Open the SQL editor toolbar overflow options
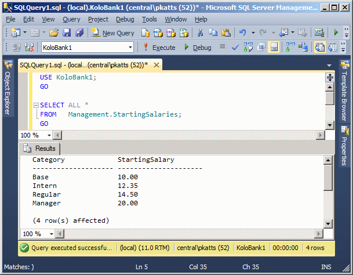Image resolution: width=353 pixels, height=275 pixels. (x=343, y=48)
